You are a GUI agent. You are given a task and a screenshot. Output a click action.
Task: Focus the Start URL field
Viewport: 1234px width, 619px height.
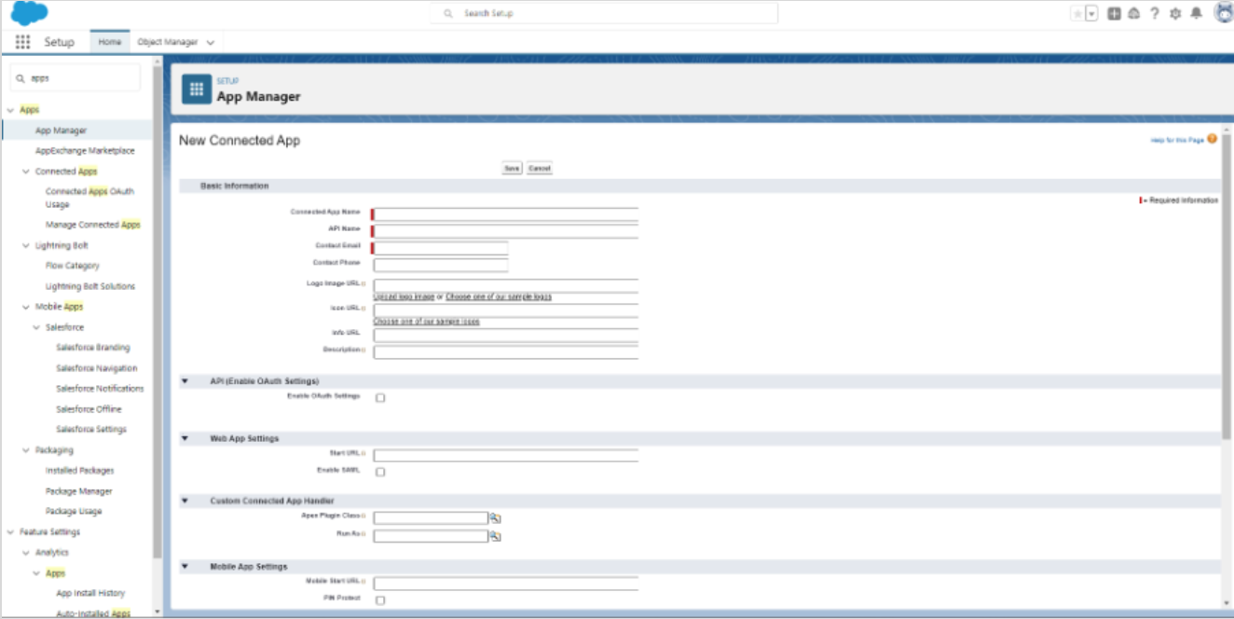[506, 455]
